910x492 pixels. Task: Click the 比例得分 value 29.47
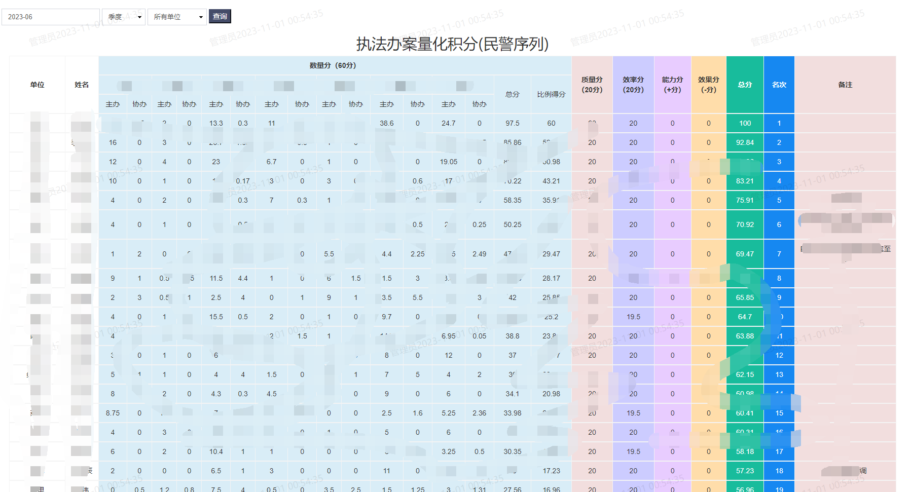pyautogui.click(x=551, y=254)
